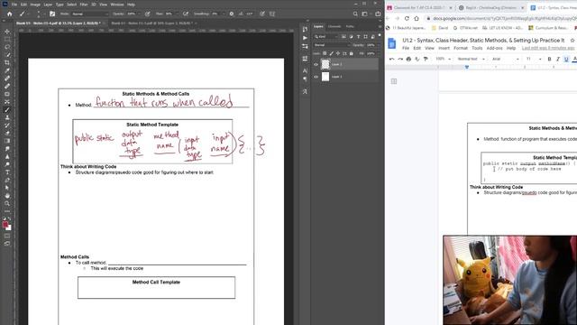Screen dimensions: 577x325
Task: Select the Lasso tool
Action: [x=7, y=47]
